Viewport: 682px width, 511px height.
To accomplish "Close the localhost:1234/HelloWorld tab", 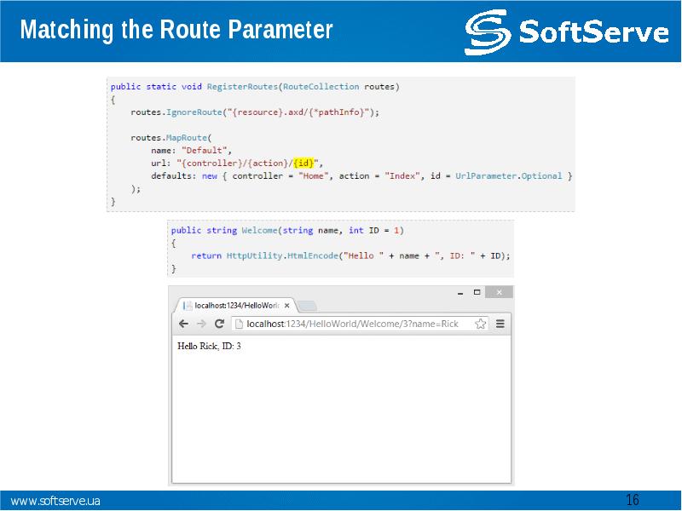I will coord(287,305).
